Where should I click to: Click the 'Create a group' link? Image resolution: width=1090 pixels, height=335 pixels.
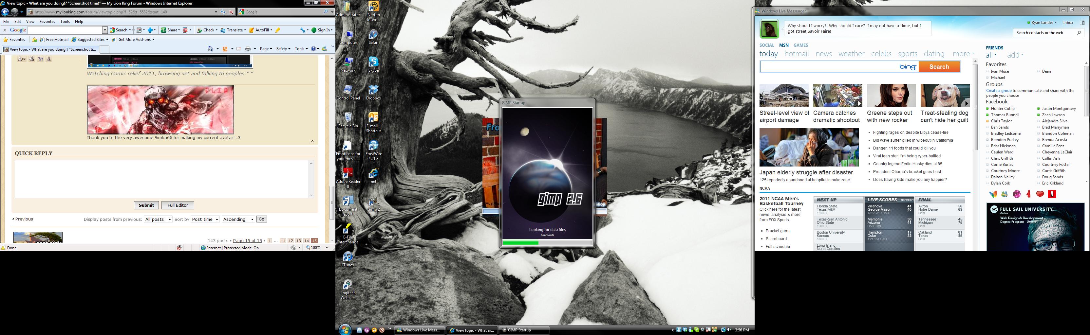[999, 91]
